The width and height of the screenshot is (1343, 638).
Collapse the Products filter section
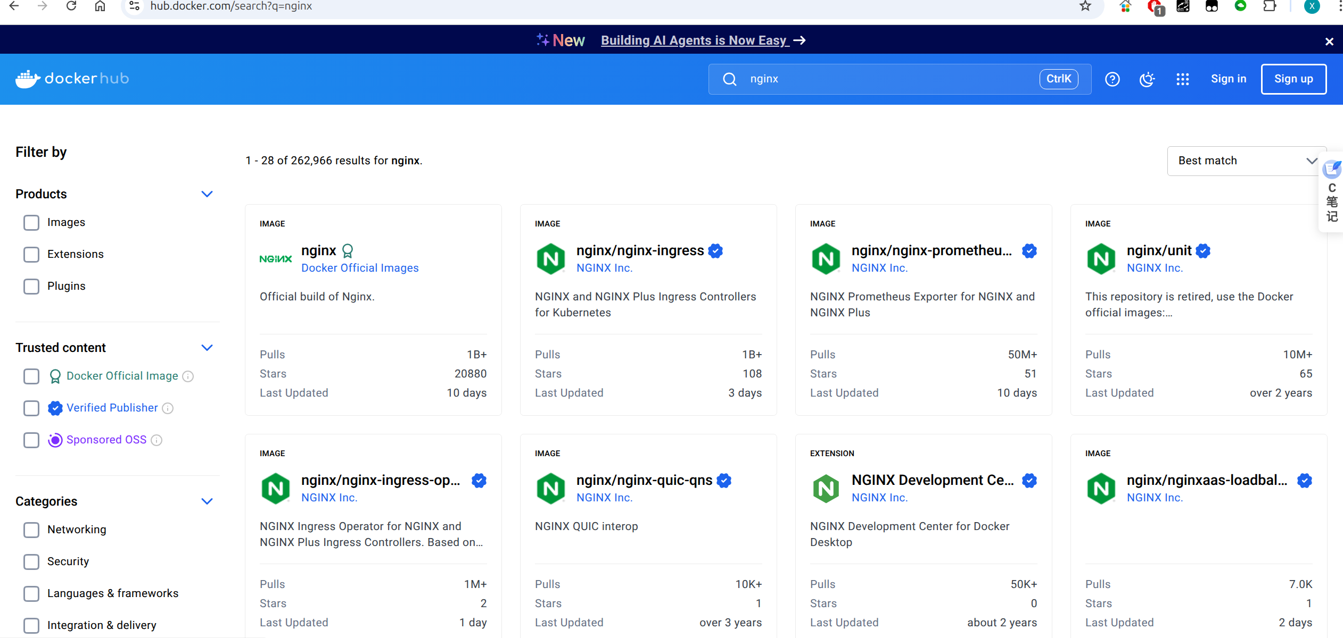coord(207,194)
